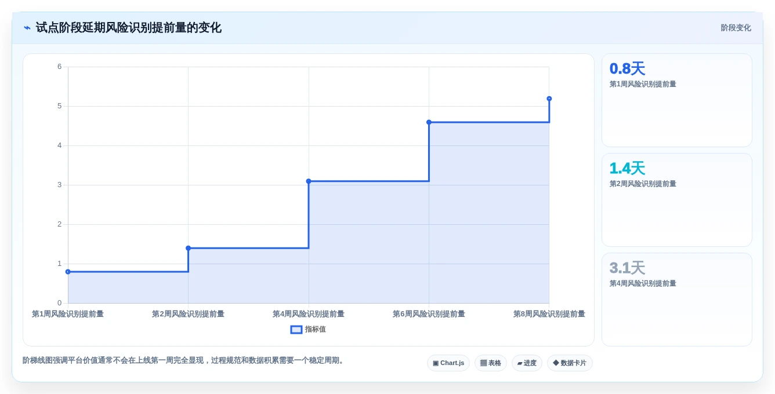Image resolution: width=775 pixels, height=394 pixels.
Task: Click the y-axis tick label 3
Action: pyautogui.click(x=59, y=185)
